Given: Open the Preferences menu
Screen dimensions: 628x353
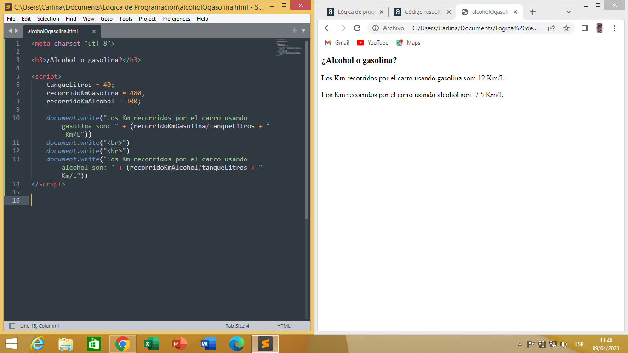Looking at the screenshot, I should pos(176,19).
